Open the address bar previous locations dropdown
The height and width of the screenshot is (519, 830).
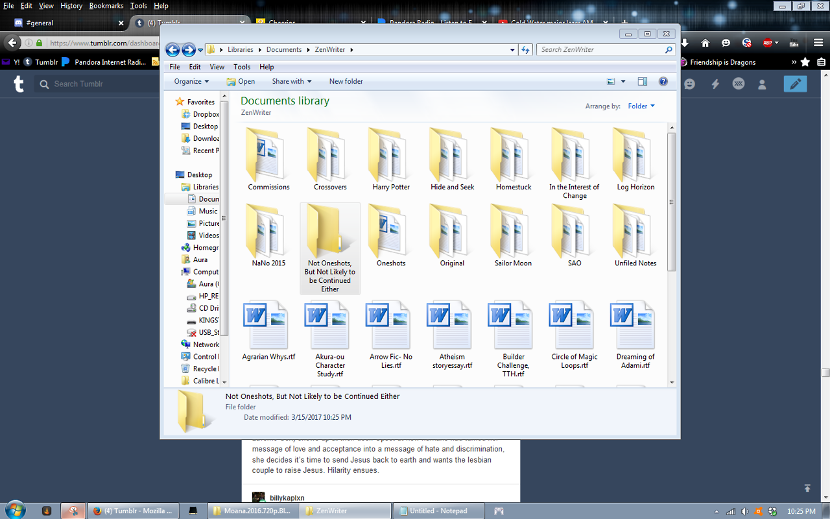coord(512,50)
